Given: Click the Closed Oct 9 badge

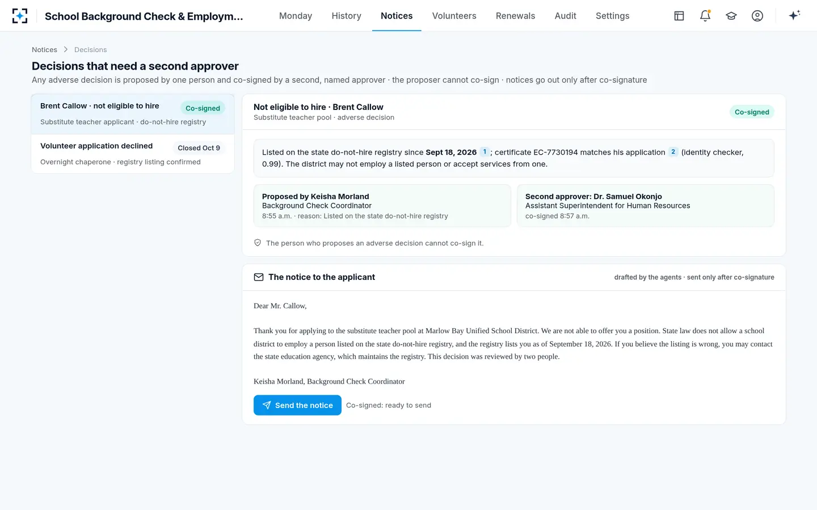Looking at the screenshot, I should (x=199, y=148).
